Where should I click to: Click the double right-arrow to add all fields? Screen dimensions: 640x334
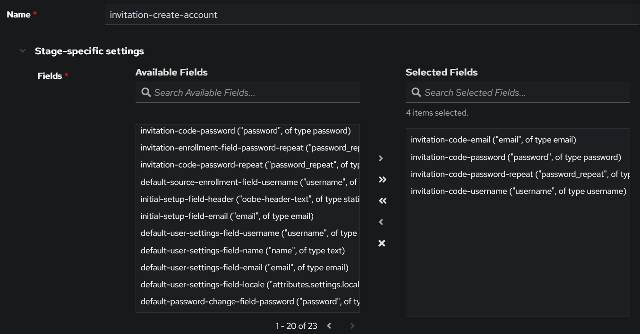tap(382, 179)
